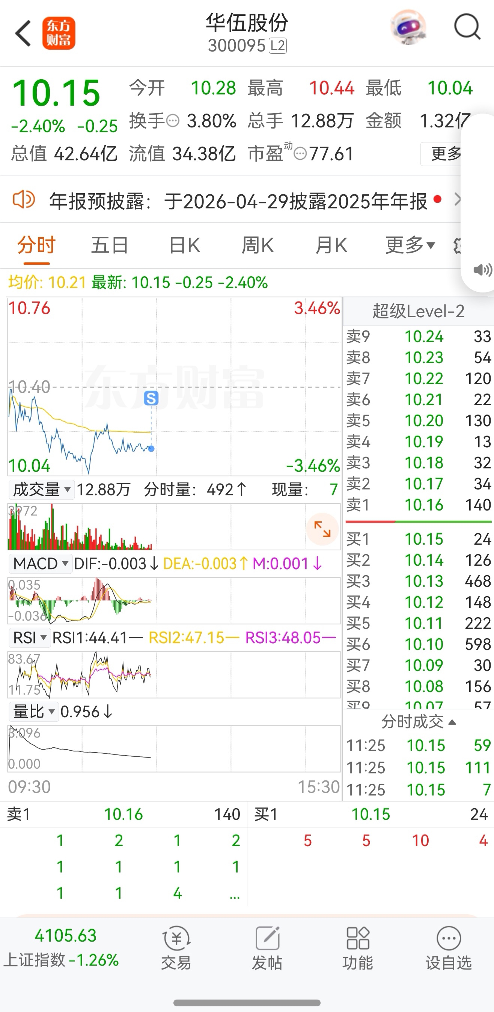Tap the 市盈 info bubble icon
Viewport: 494px width, 1012px height.
coord(300,154)
